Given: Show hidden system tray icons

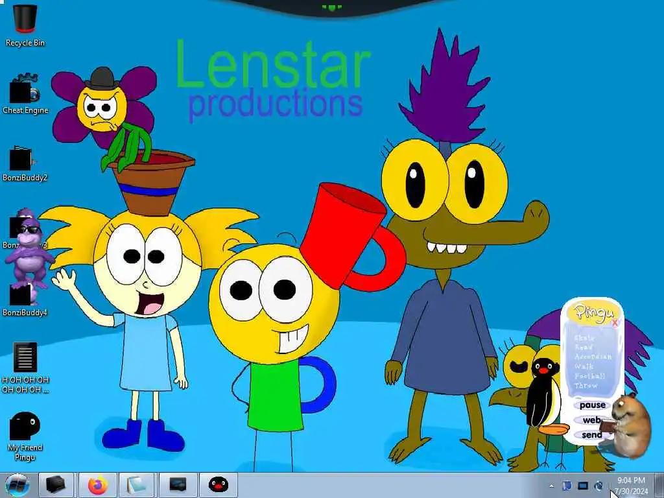Looking at the screenshot, I should click(x=551, y=486).
